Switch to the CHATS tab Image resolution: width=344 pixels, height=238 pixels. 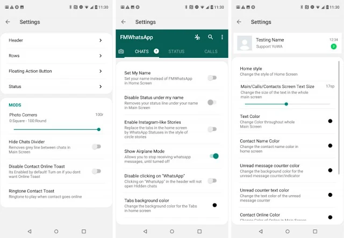(x=141, y=51)
